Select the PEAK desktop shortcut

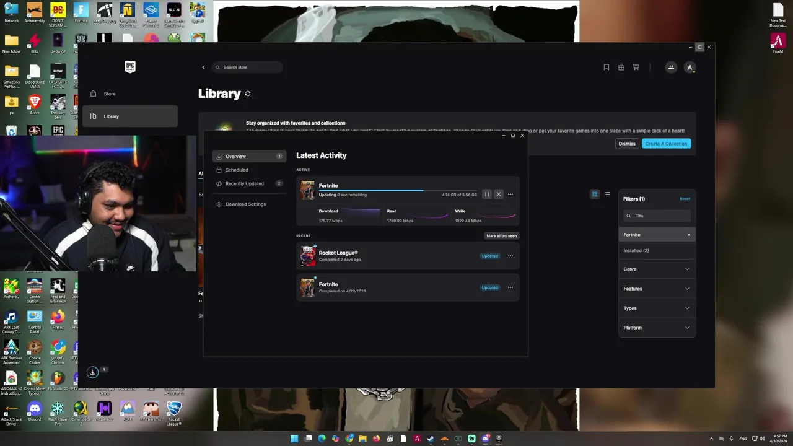(x=128, y=412)
